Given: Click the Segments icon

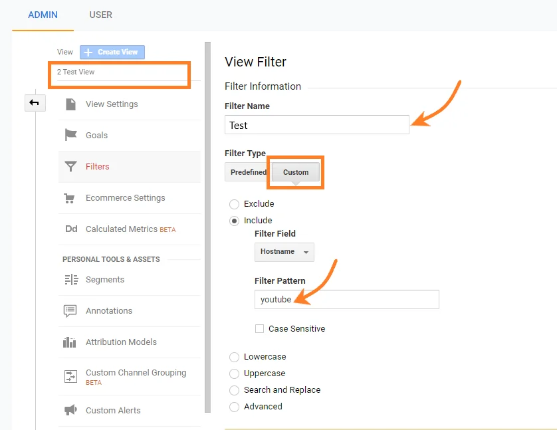Looking at the screenshot, I should (x=70, y=280).
